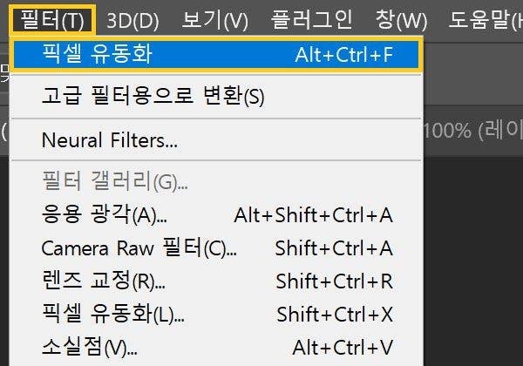Choose 소실점(V)... filter
Viewport: 523px width, 366px height.
89,347
